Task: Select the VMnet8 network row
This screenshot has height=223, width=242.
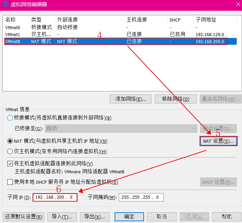Action: pos(120,41)
